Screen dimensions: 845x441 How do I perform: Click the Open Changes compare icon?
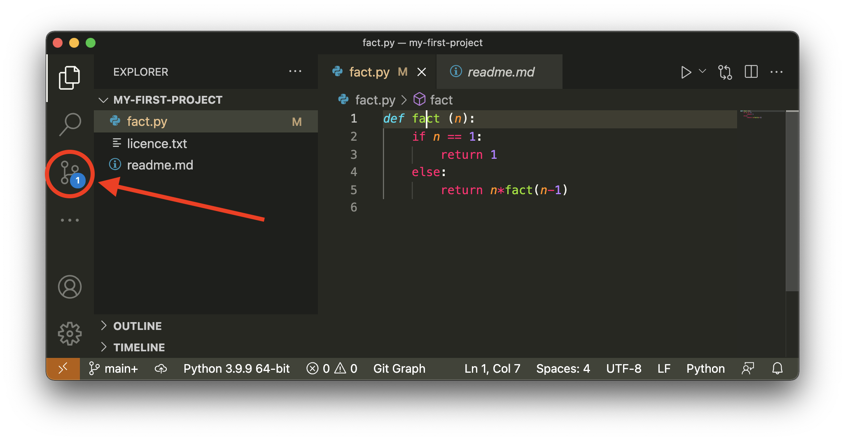pyautogui.click(x=725, y=72)
